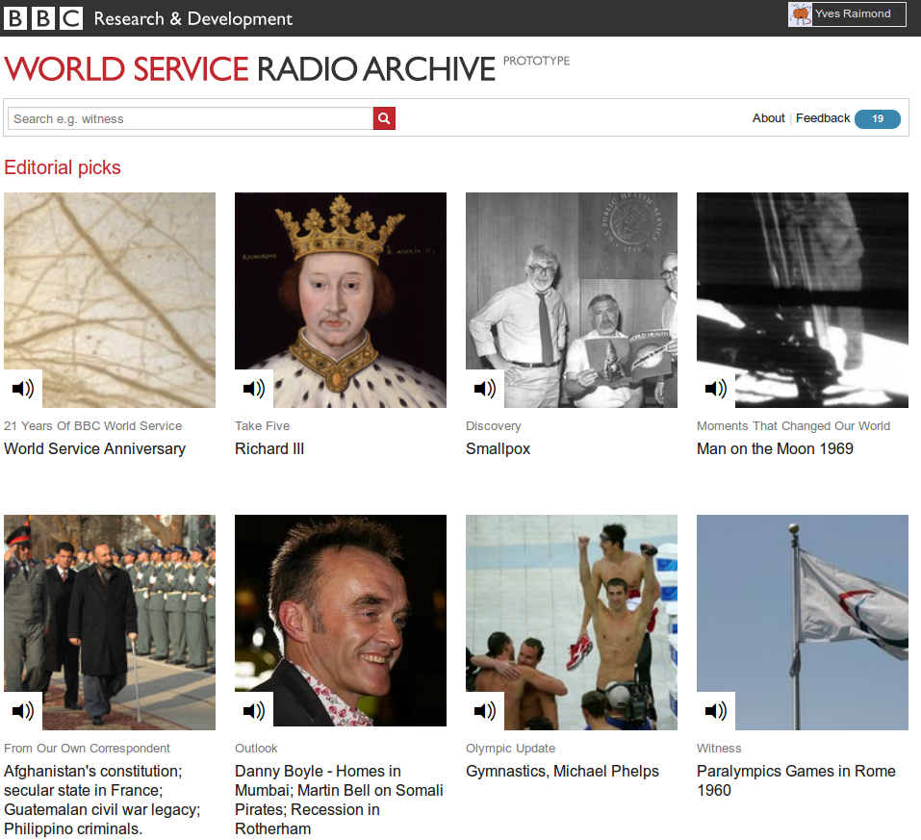This screenshot has height=840, width=921.
Task: Open the Paralympics Games in Rome 1960 link
Action: coord(795,781)
